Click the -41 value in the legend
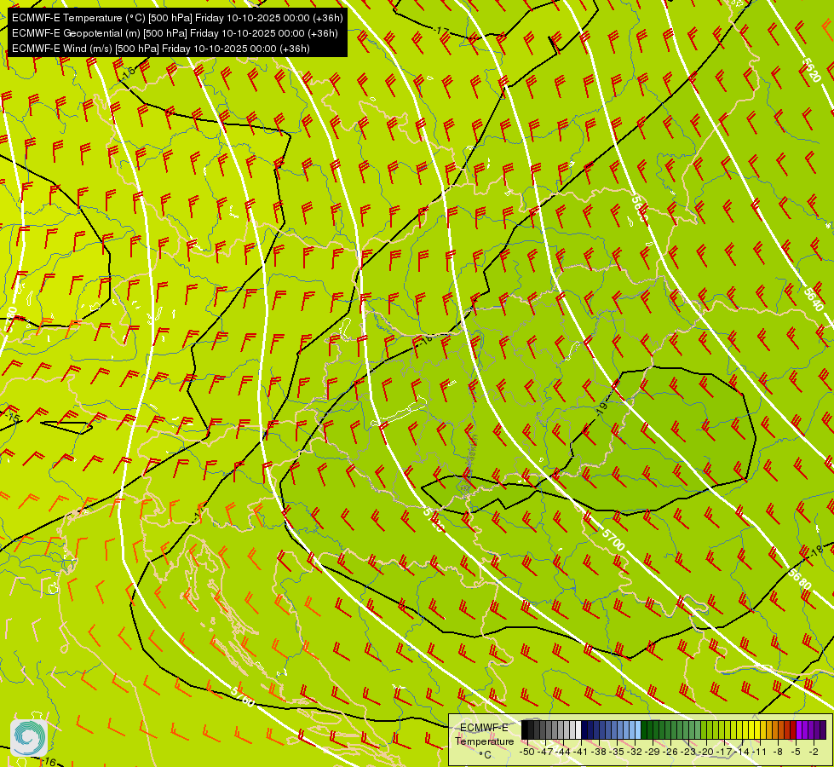834x767 pixels. (x=580, y=753)
